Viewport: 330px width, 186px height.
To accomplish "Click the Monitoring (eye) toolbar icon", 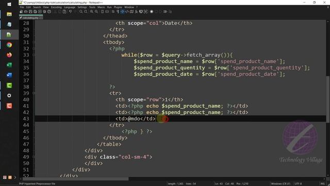I will pyautogui.click(x=145, y=11).
